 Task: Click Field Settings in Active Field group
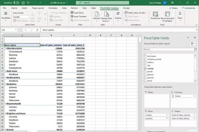[x=21, y=20]
